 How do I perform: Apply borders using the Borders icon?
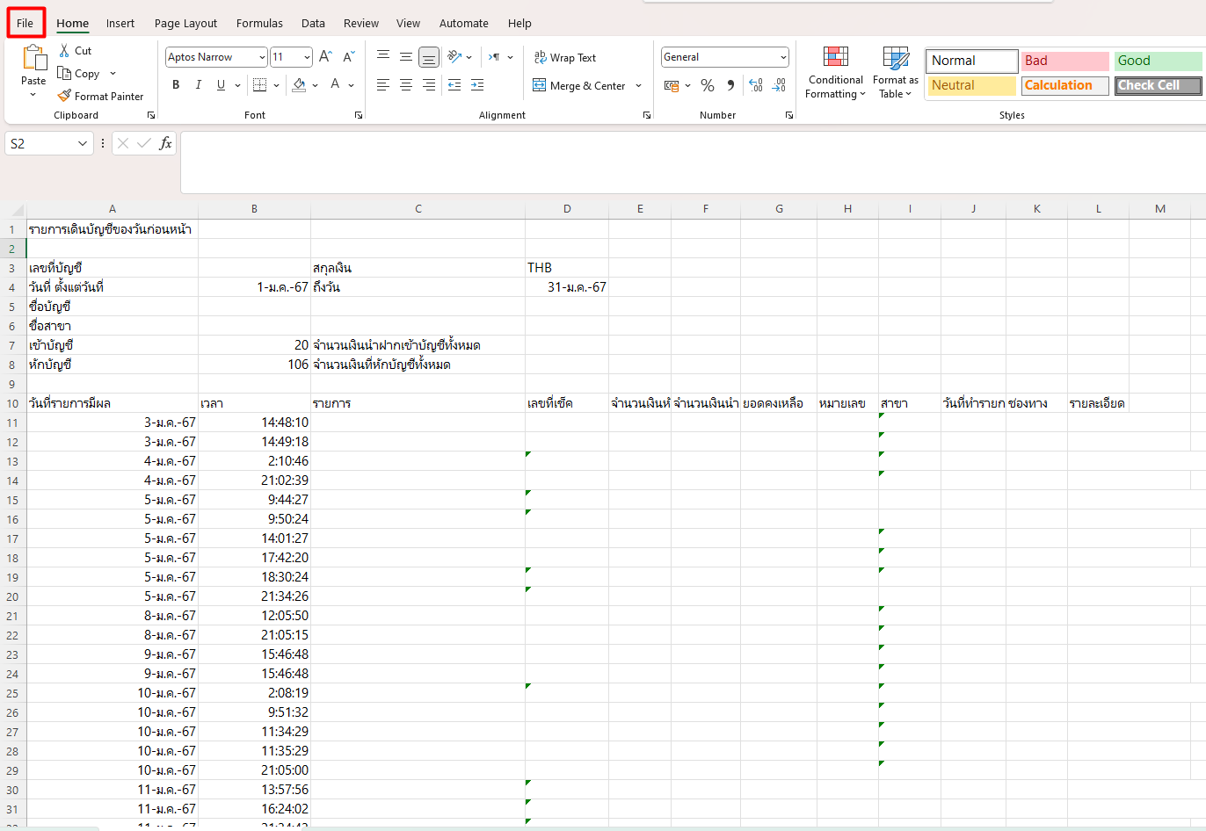259,85
